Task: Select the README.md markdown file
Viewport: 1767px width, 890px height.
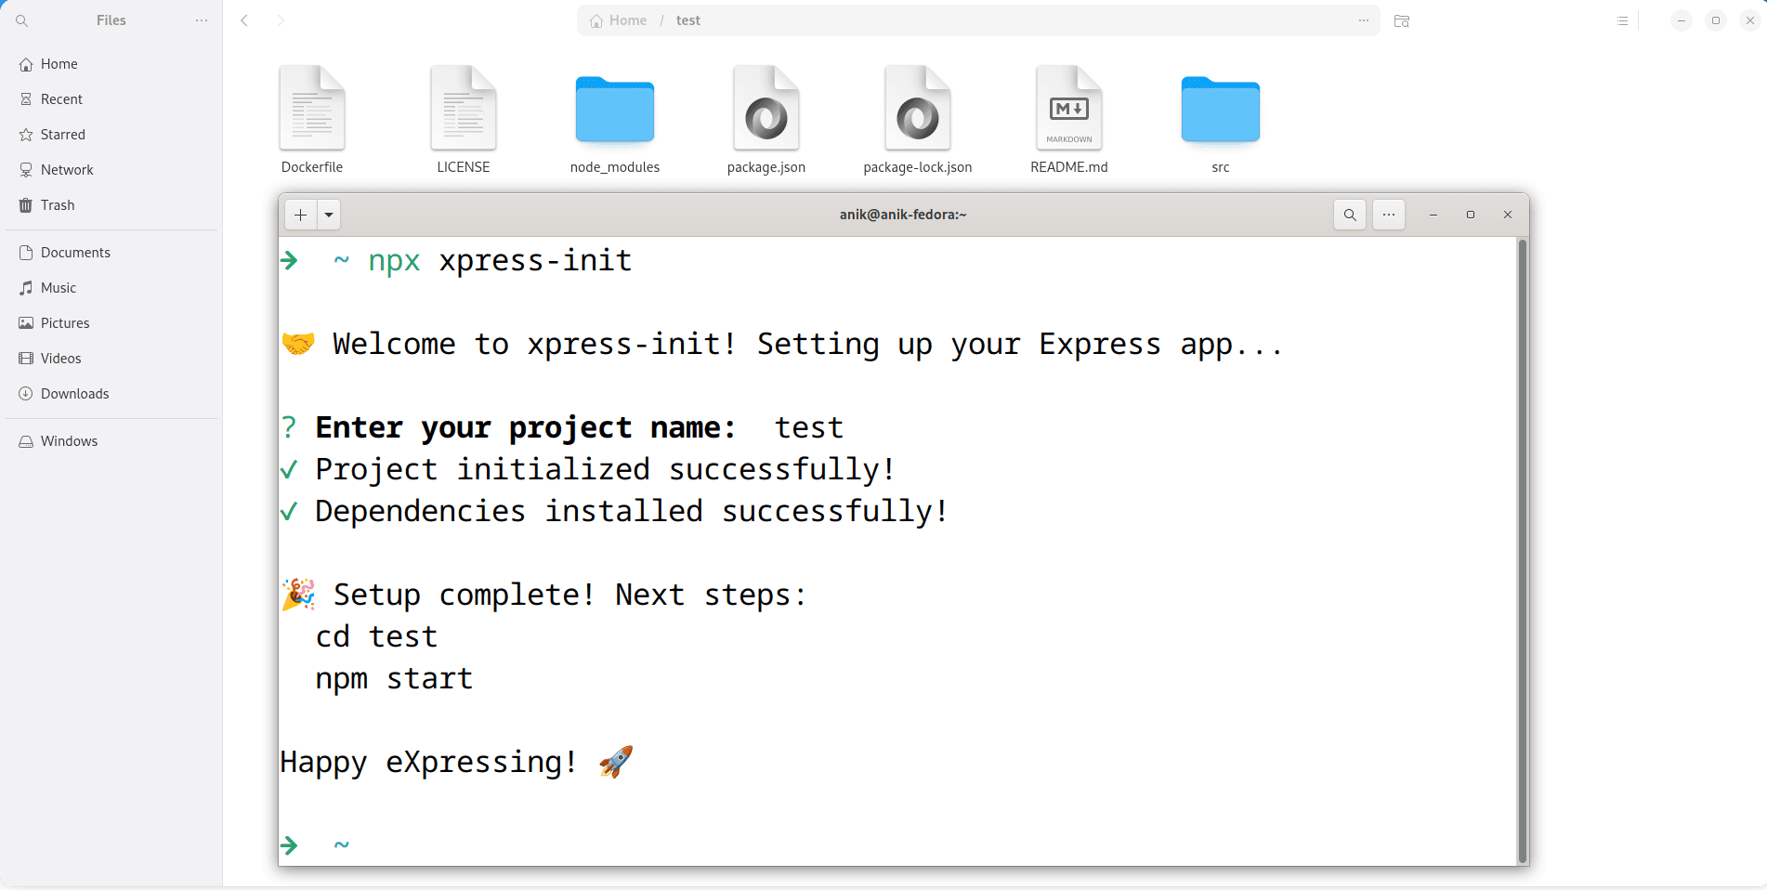Action: pyautogui.click(x=1068, y=109)
